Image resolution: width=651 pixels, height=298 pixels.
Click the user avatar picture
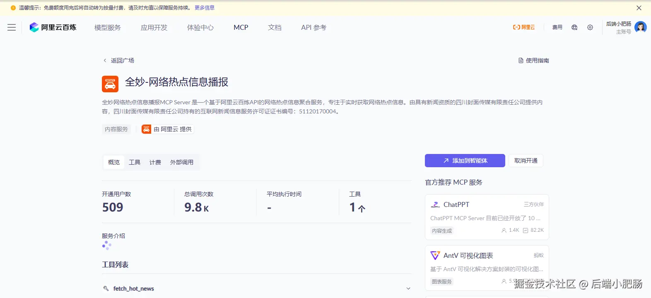pyautogui.click(x=640, y=27)
